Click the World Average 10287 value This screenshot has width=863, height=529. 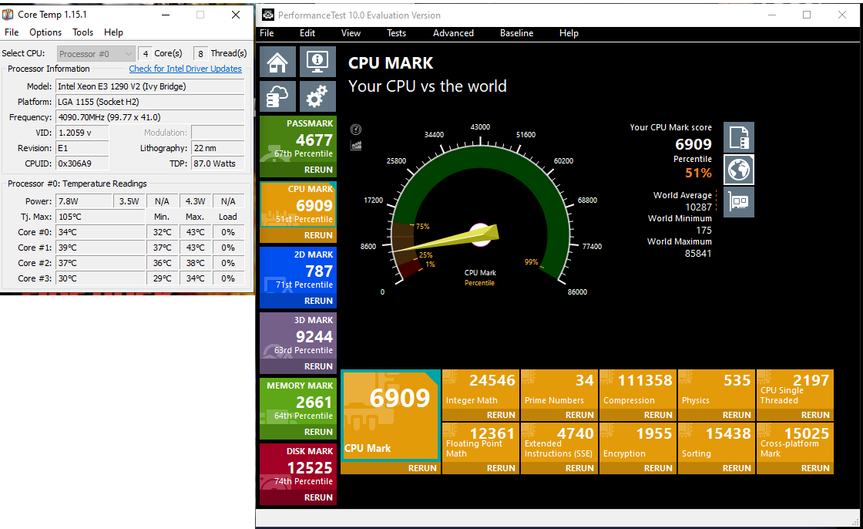point(698,207)
